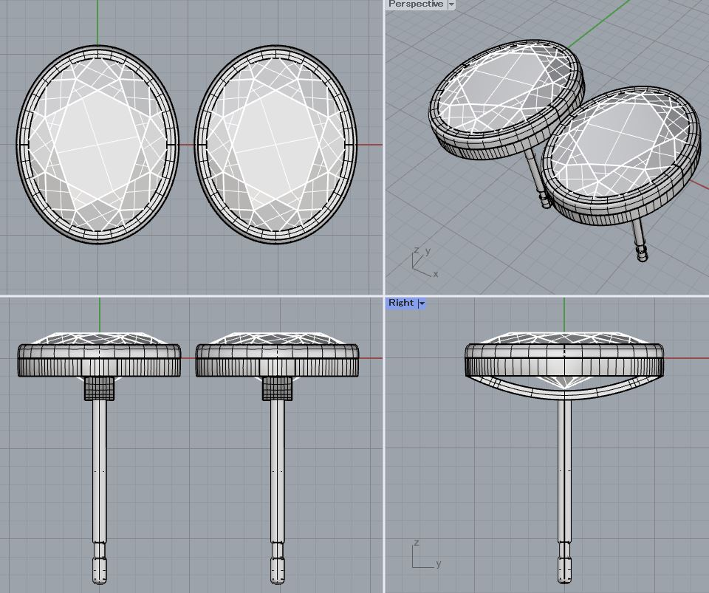
Task: Select the left earring in Top view
Action: coord(97,145)
